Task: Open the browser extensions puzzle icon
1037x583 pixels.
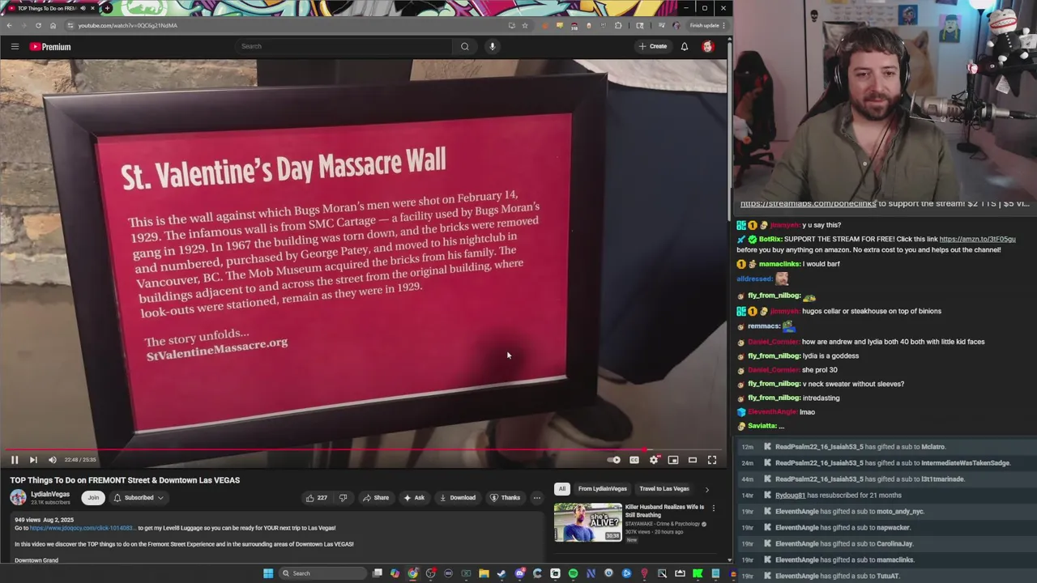Action: (x=618, y=25)
